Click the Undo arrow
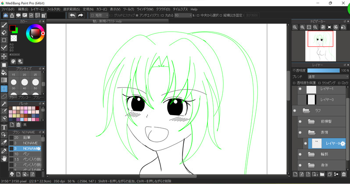This screenshot has width=350, height=184. click(x=72, y=15)
